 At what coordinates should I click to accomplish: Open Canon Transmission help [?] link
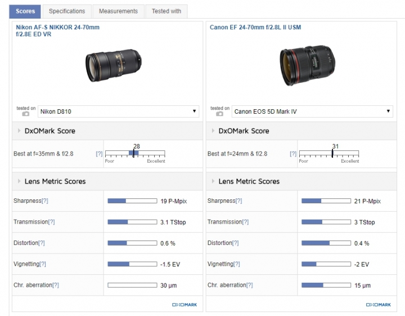245,222
